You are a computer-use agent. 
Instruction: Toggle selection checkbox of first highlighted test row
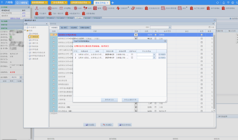[54, 34]
